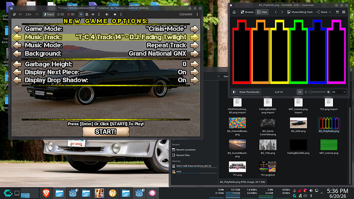
Task: Go to next image in Gwenview
Action: [x=282, y=12]
